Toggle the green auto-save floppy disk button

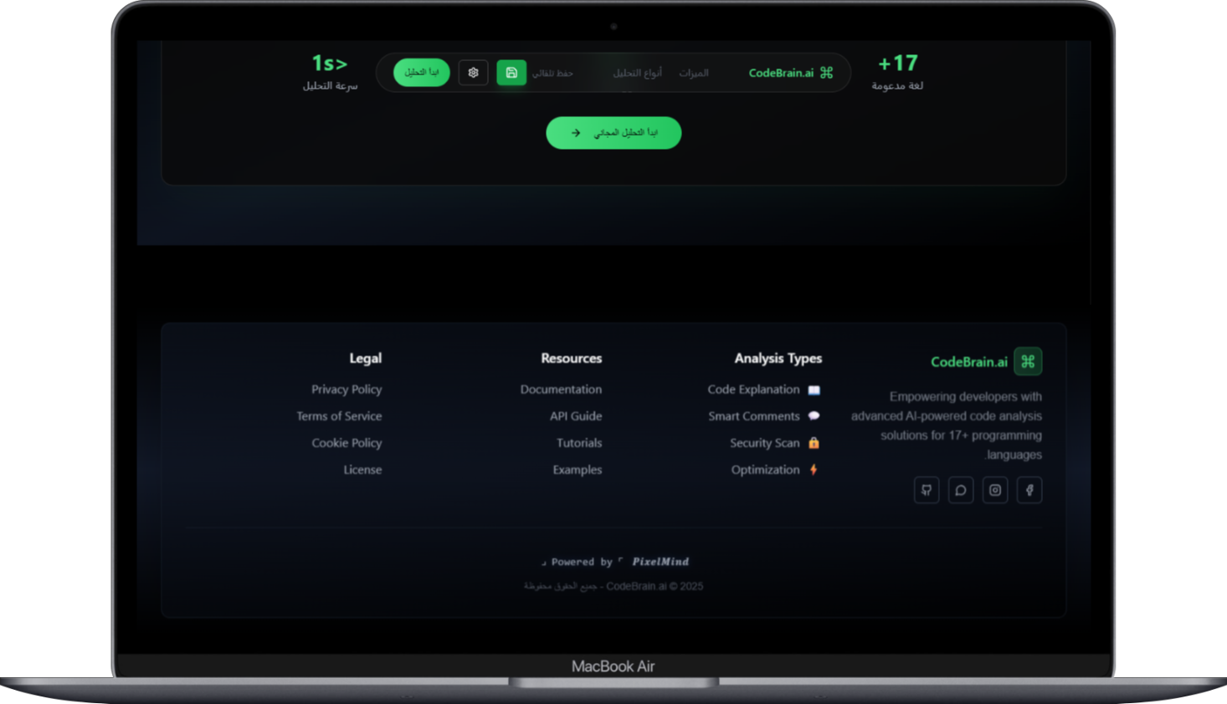pos(511,73)
